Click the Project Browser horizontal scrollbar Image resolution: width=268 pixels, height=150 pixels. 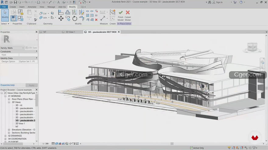pos(13,144)
